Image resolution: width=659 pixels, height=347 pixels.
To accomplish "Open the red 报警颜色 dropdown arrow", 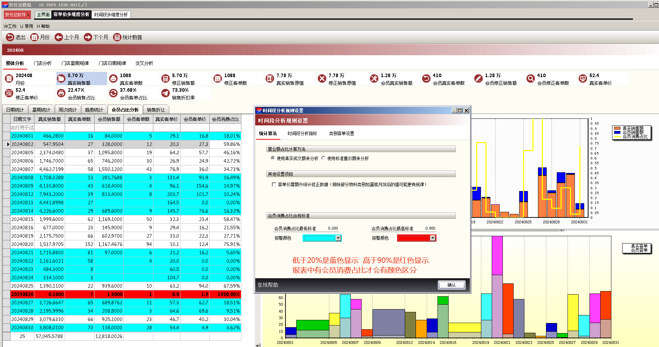I will point(433,238).
